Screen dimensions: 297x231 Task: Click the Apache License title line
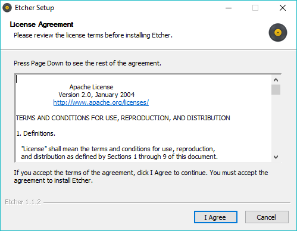pyautogui.click(x=91, y=87)
